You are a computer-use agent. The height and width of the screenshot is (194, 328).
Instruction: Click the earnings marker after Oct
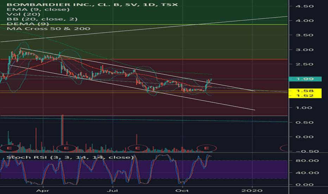pos(207,148)
